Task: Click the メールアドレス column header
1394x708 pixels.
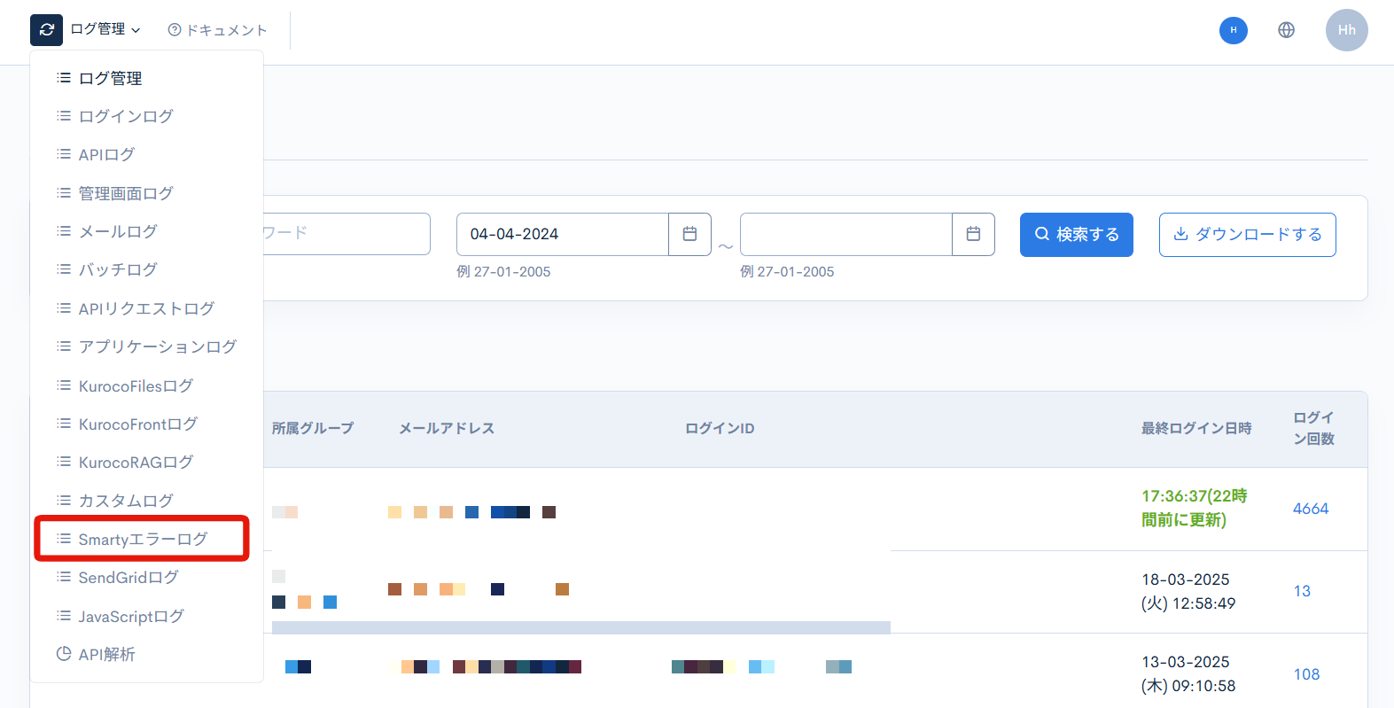Action: pyautogui.click(x=447, y=429)
